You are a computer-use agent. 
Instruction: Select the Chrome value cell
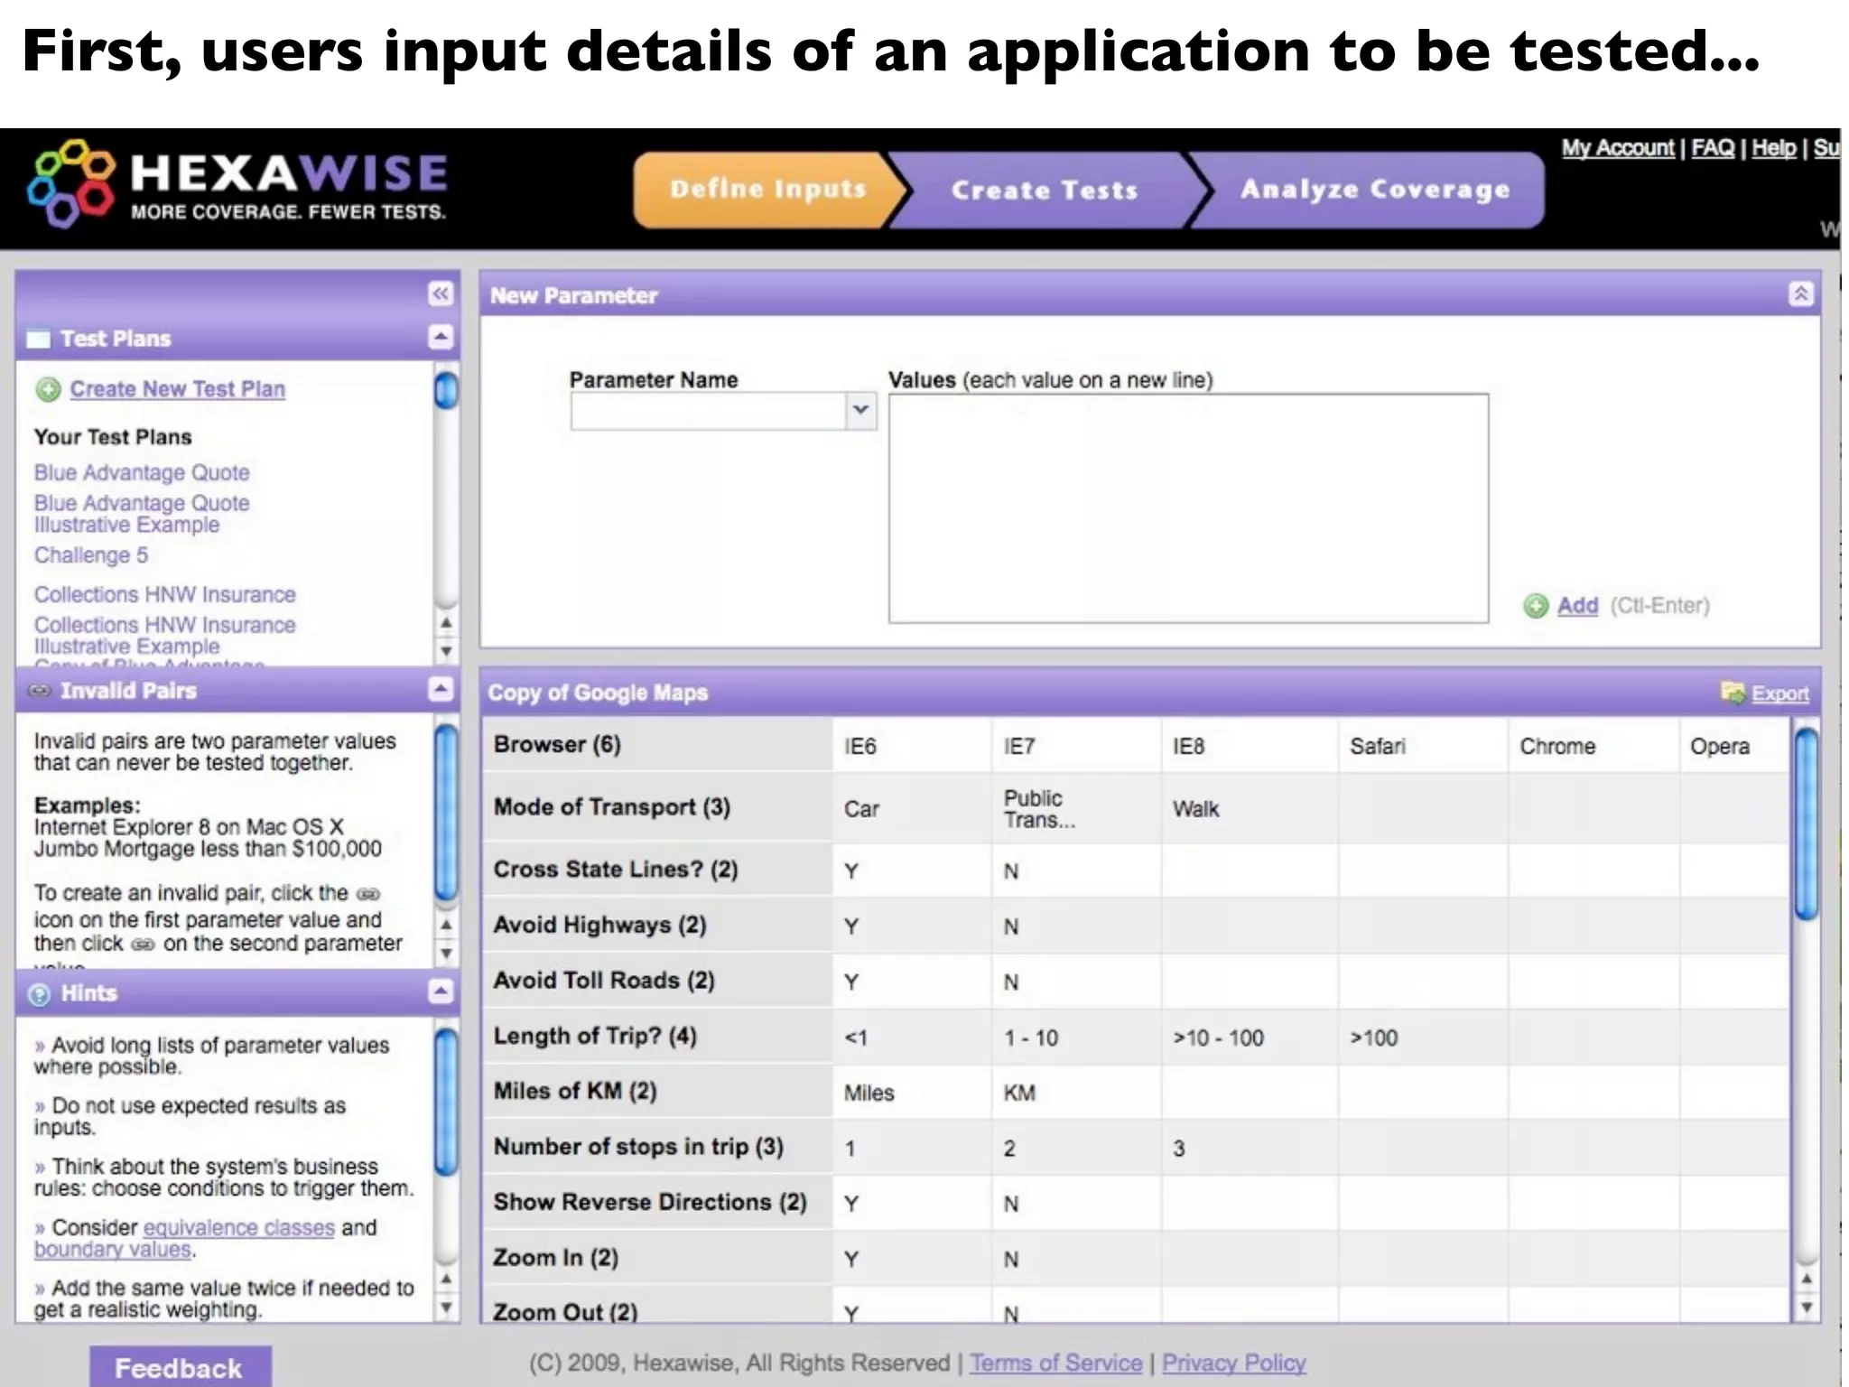tap(1593, 746)
